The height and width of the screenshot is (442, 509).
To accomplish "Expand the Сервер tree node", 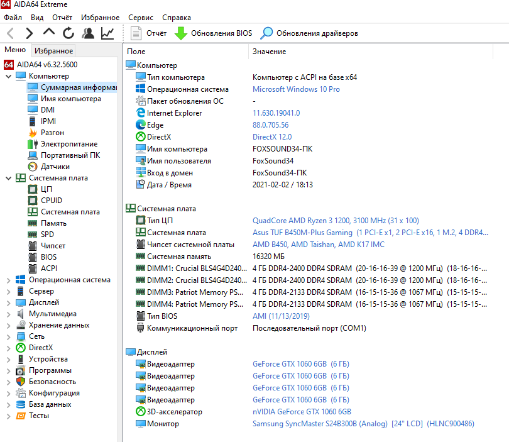I will [8, 292].
